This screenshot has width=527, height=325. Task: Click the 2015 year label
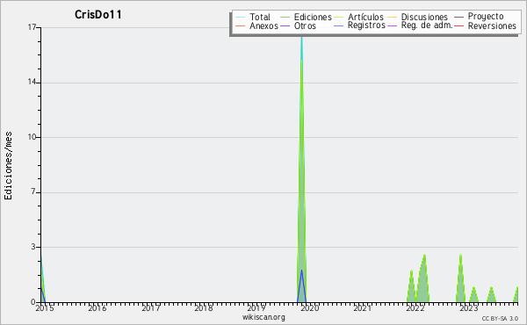(x=45, y=308)
